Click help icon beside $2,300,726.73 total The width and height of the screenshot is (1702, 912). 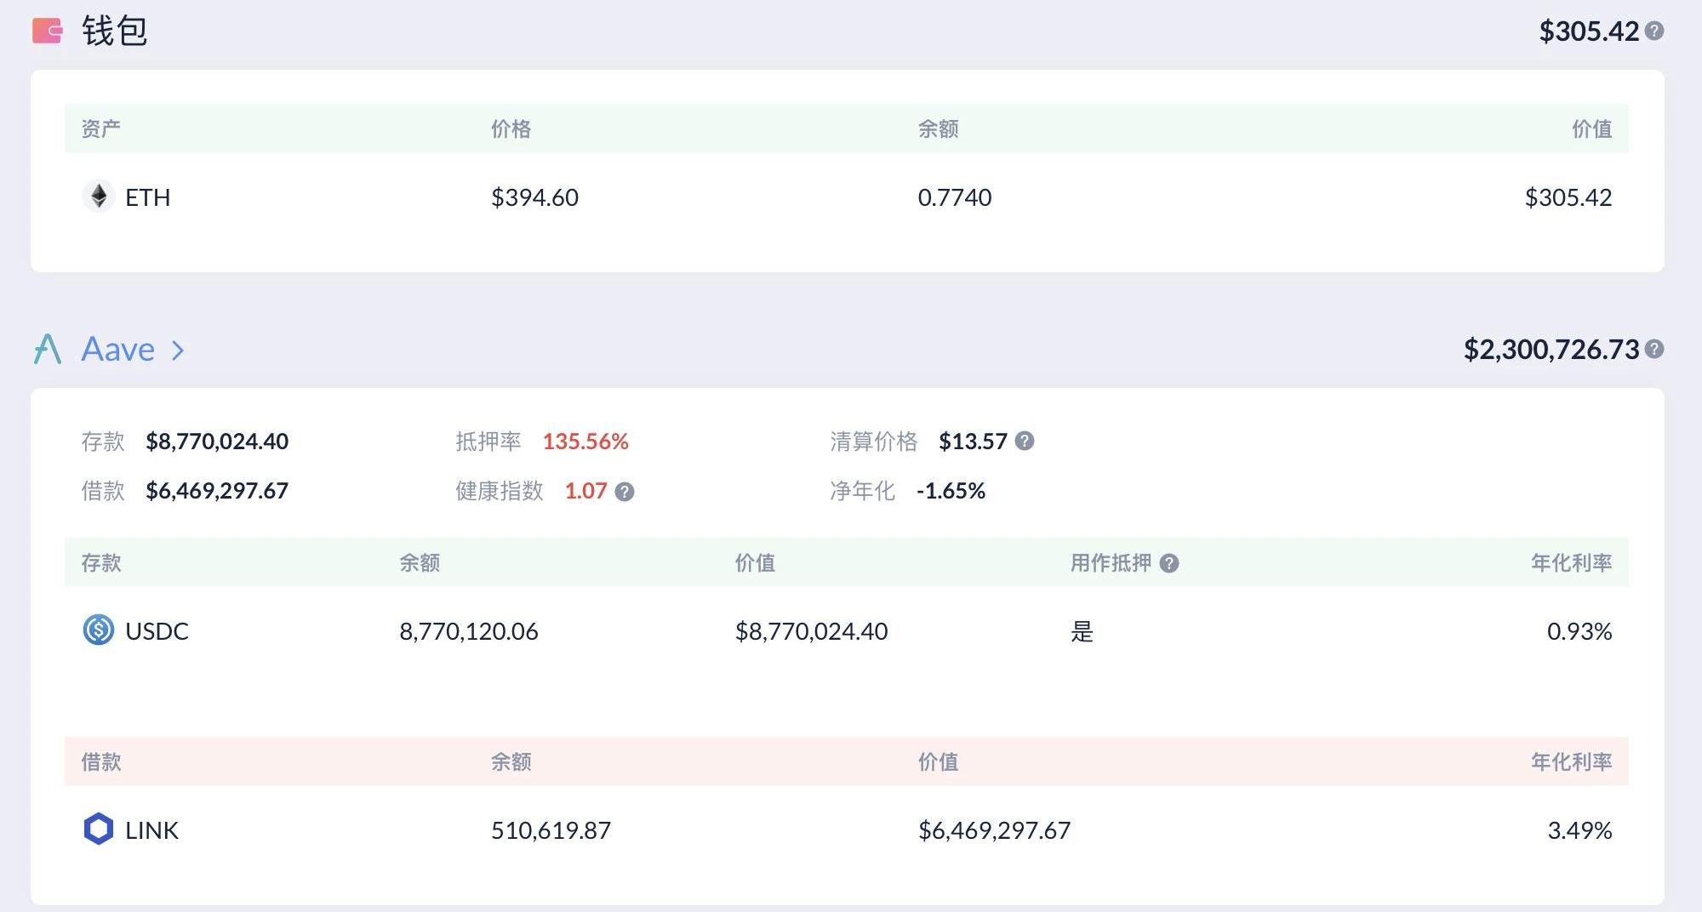[1654, 349]
